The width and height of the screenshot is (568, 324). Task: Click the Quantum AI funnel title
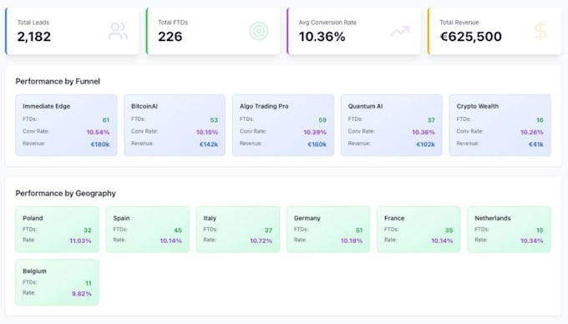[x=366, y=106]
